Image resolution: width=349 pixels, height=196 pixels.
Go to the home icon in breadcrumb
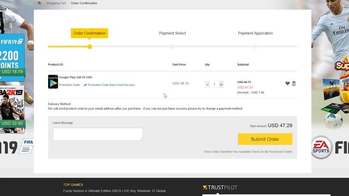coord(39,3)
